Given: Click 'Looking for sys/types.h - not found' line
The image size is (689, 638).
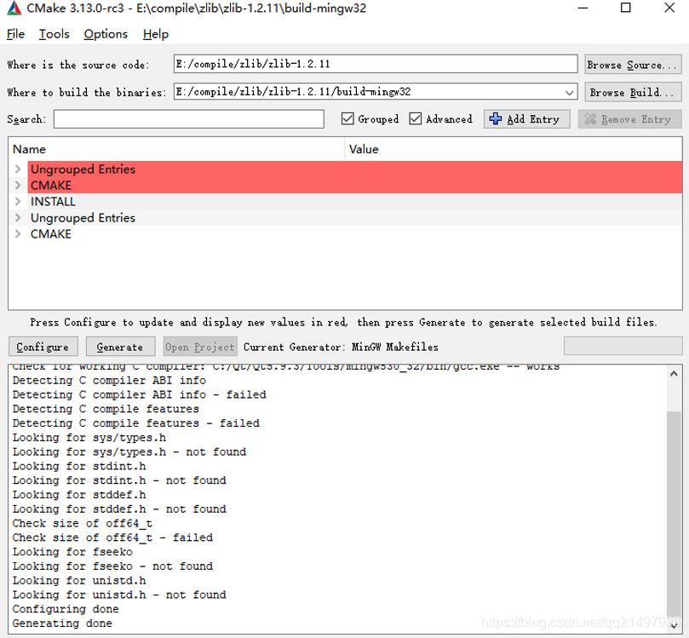Looking at the screenshot, I should click(129, 451).
